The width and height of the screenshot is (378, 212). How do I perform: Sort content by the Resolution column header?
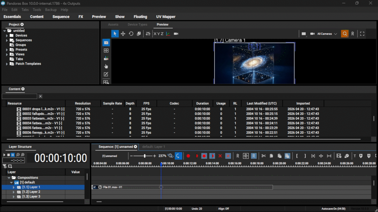83,103
